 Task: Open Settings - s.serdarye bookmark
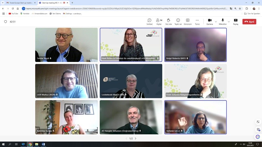click(x=72, y=14)
